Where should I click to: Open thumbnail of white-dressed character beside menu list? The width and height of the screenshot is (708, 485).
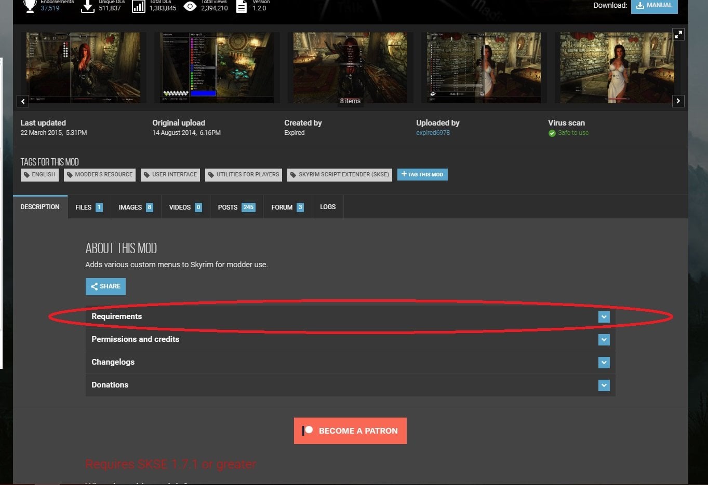484,68
